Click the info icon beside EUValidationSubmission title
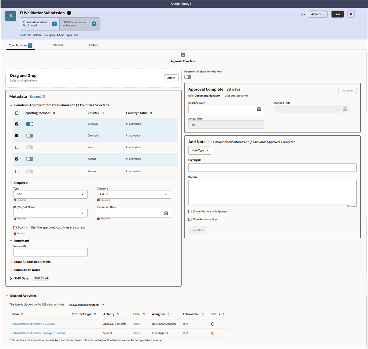The image size is (368, 349). click(69, 13)
